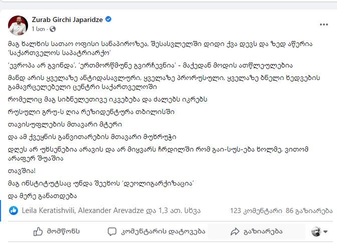Image resolution: width=337 pixels, height=243 pixels.
Task: Open Zurab Girchi Japaridze's profile picture
Action: click(18, 25)
